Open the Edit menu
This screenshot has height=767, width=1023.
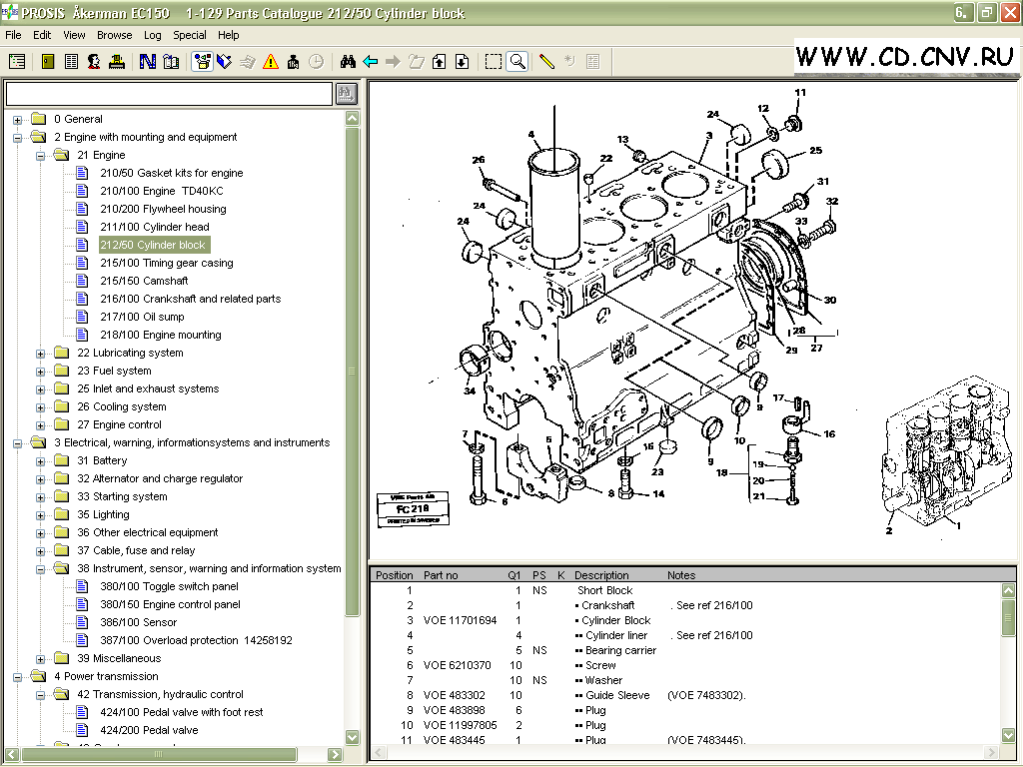(x=42, y=35)
